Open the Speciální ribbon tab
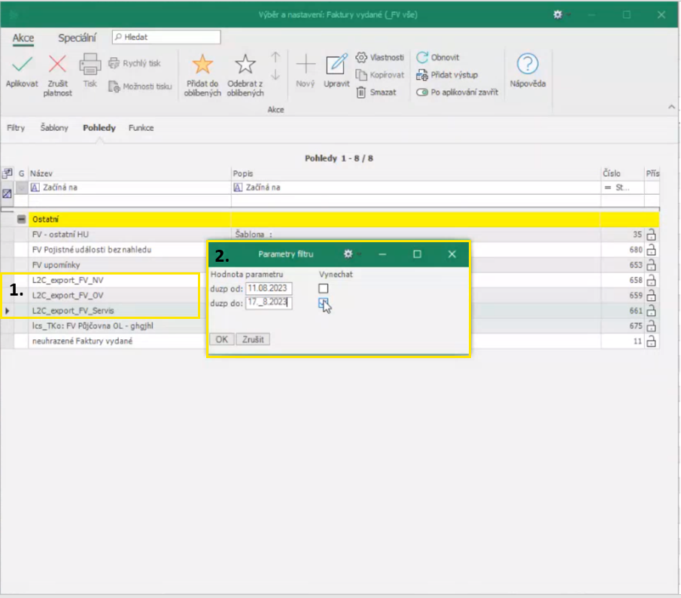The image size is (681, 598). pos(77,38)
